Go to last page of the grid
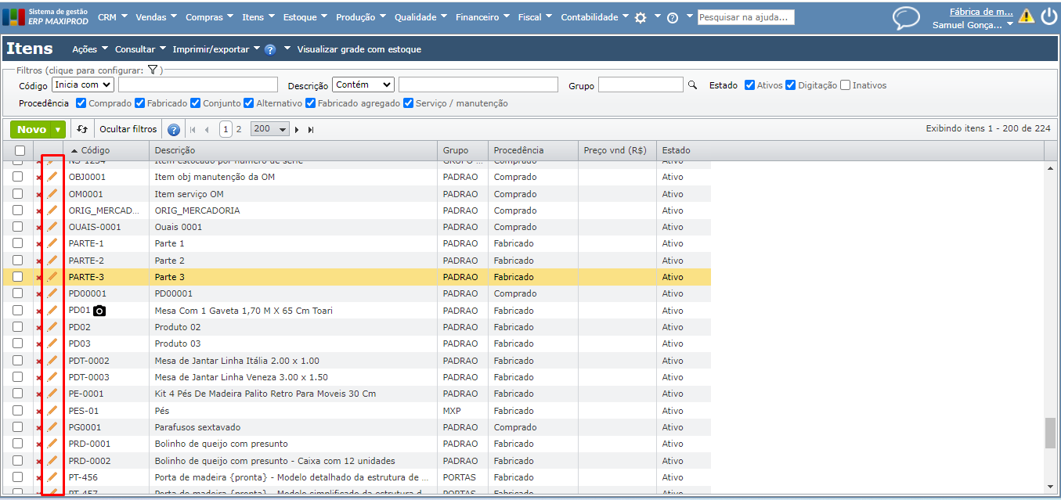Screen dimensions: 1061x500 (311, 130)
